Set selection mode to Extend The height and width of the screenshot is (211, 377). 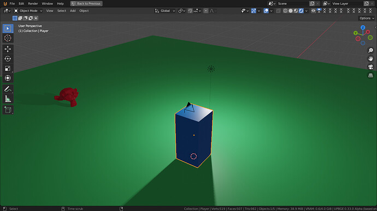[20, 18]
